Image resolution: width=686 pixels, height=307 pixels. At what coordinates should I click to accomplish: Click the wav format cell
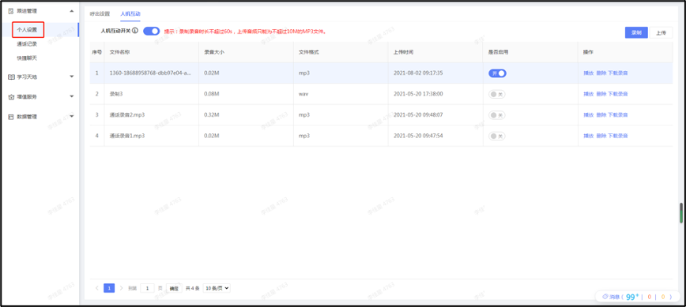coord(304,94)
